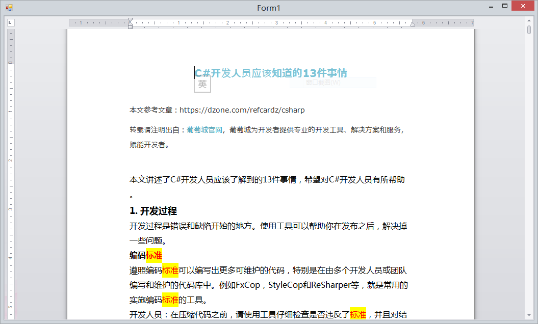Click the highlighted 标准 text in 编码标准 heading
538x324 pixels.
(155, 255)
